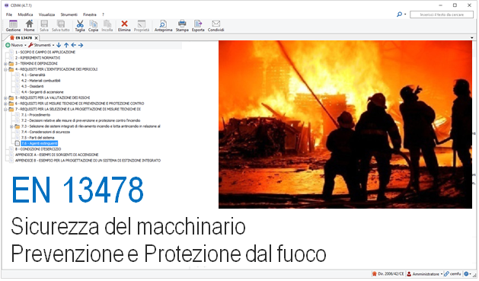This screenshot has height=281, width=479.
Task: Close the EN 13478 tab
Action: click(x=36, y=38)
